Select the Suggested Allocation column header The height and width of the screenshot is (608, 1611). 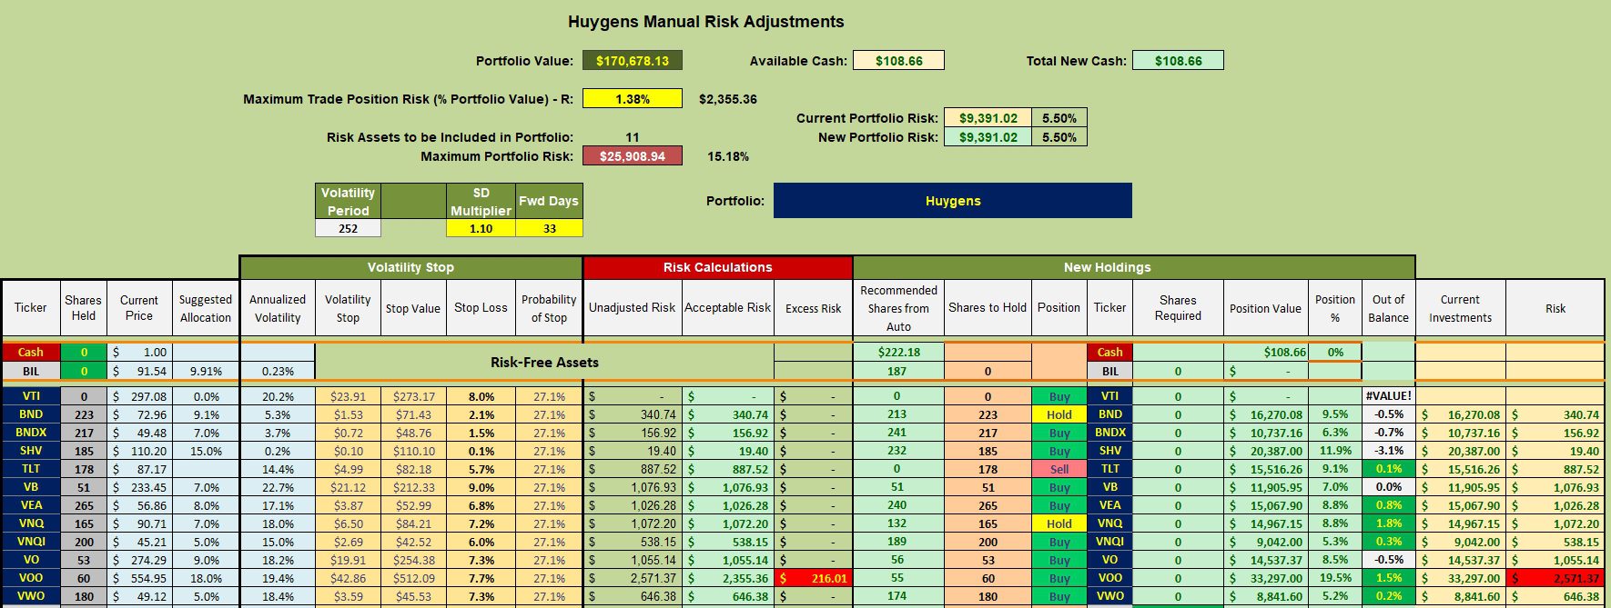[206, 308]
